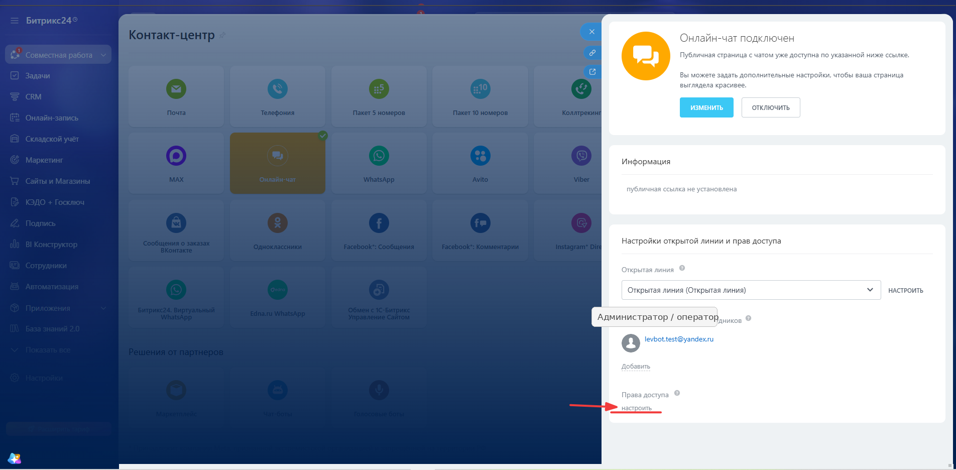The height and width of the screenshot is (470, 956).
Task: Expand the Совместная работа menu chevron
Action: [x=103, y=55]
